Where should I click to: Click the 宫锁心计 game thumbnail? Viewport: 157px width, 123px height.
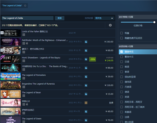(x=11, y=103)
